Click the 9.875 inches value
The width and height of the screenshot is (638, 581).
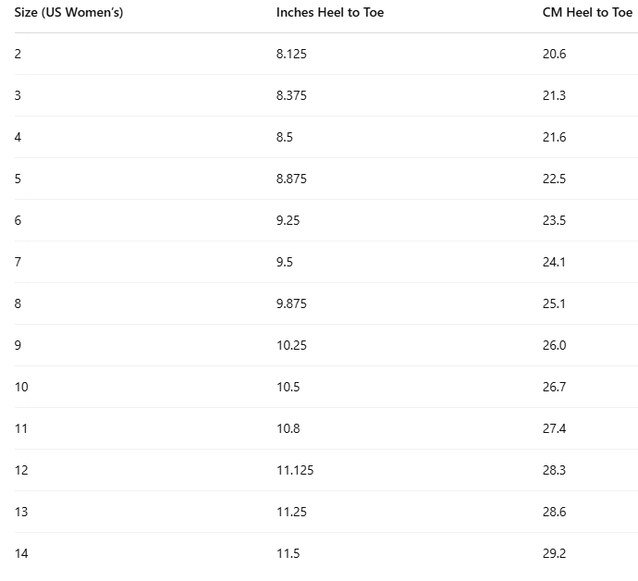tap(291, 303)
